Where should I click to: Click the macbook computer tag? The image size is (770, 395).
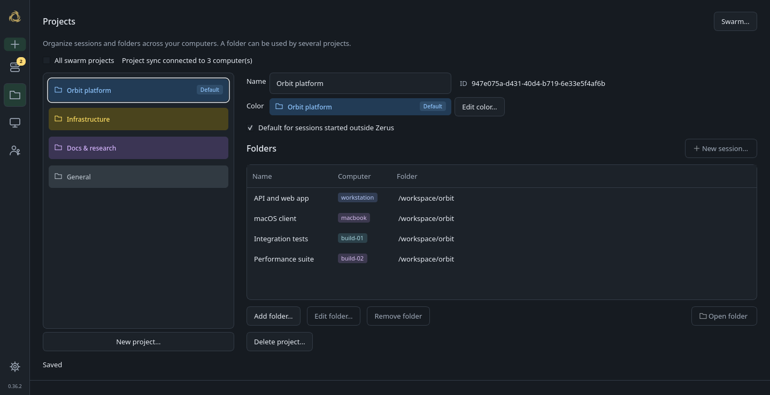354,218
